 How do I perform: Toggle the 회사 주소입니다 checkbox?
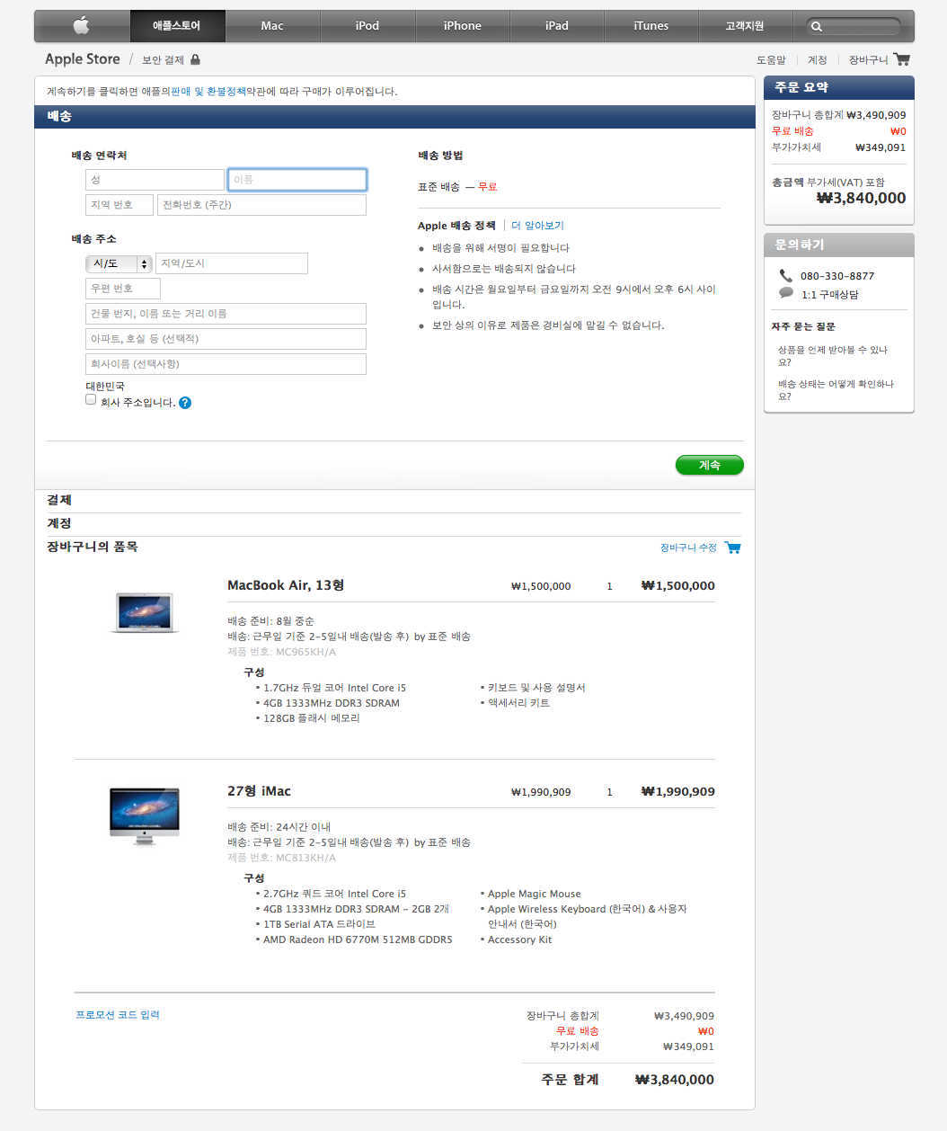(91, 399)
